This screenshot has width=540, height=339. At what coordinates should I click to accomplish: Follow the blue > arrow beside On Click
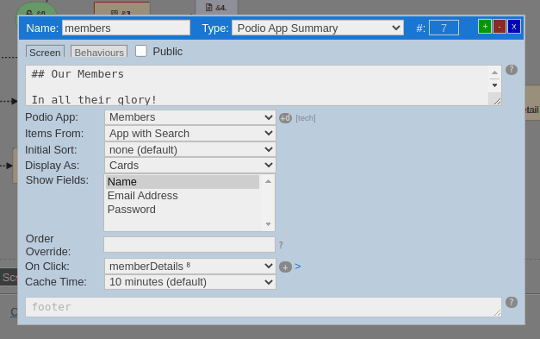coord(298,267)
